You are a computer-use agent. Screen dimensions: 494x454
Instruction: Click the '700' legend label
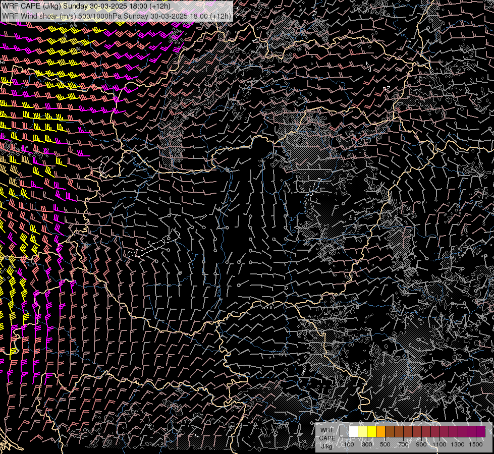point(403,444)
